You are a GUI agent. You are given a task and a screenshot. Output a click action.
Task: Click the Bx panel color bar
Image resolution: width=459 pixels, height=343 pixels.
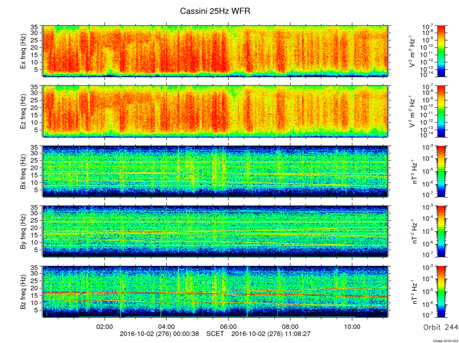(441, 172)
